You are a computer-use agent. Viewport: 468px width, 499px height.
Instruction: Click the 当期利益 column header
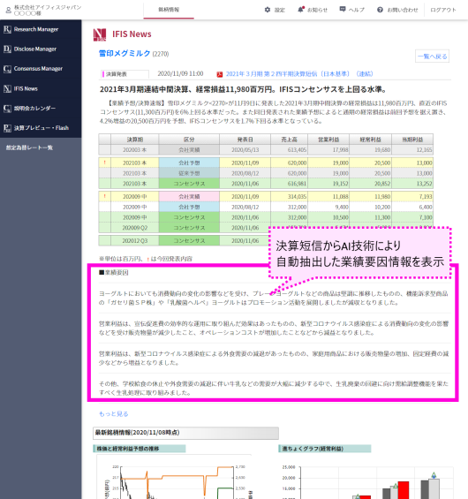[x=412, y=140]
